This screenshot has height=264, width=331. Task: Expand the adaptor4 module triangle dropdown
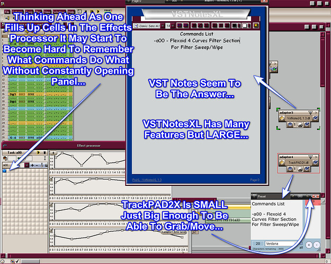click(310, 157)
